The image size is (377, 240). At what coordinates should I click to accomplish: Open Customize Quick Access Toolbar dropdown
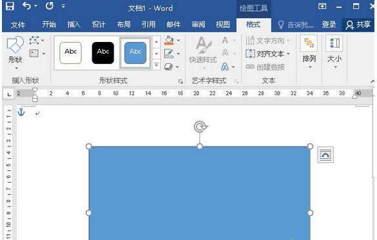(63, 6)
